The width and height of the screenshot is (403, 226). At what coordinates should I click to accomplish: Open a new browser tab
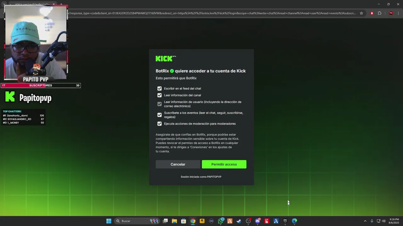pyautogui.click(x=61, y=4)
